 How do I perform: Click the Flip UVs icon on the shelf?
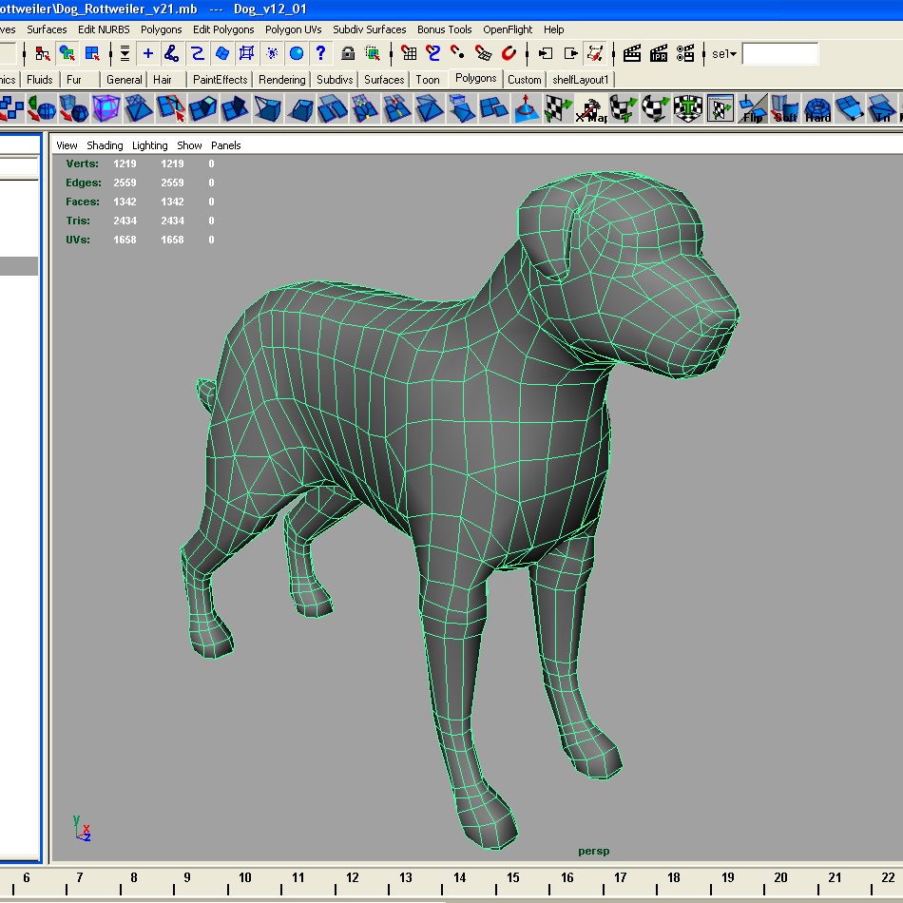[751, 107]
